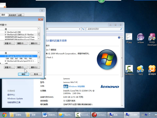Open the 性能信息和工具 link
Screen dimensions: 157x118
pos(14,102)
